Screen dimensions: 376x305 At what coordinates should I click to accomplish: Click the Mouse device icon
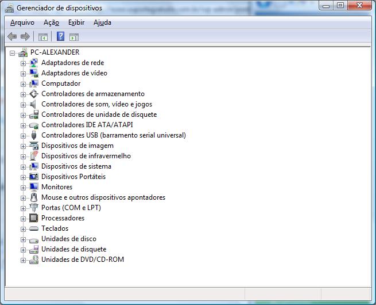pos(34,197)
